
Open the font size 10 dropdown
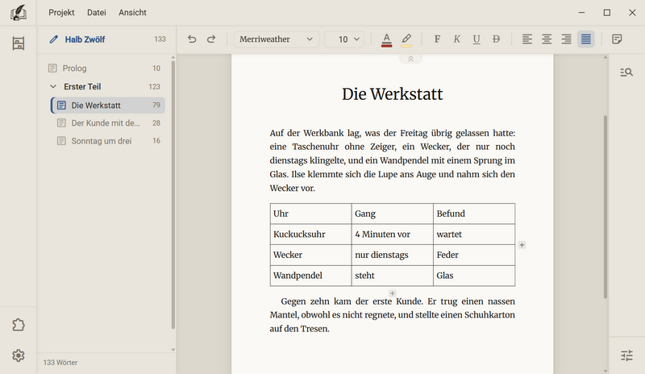coord(344,39)
